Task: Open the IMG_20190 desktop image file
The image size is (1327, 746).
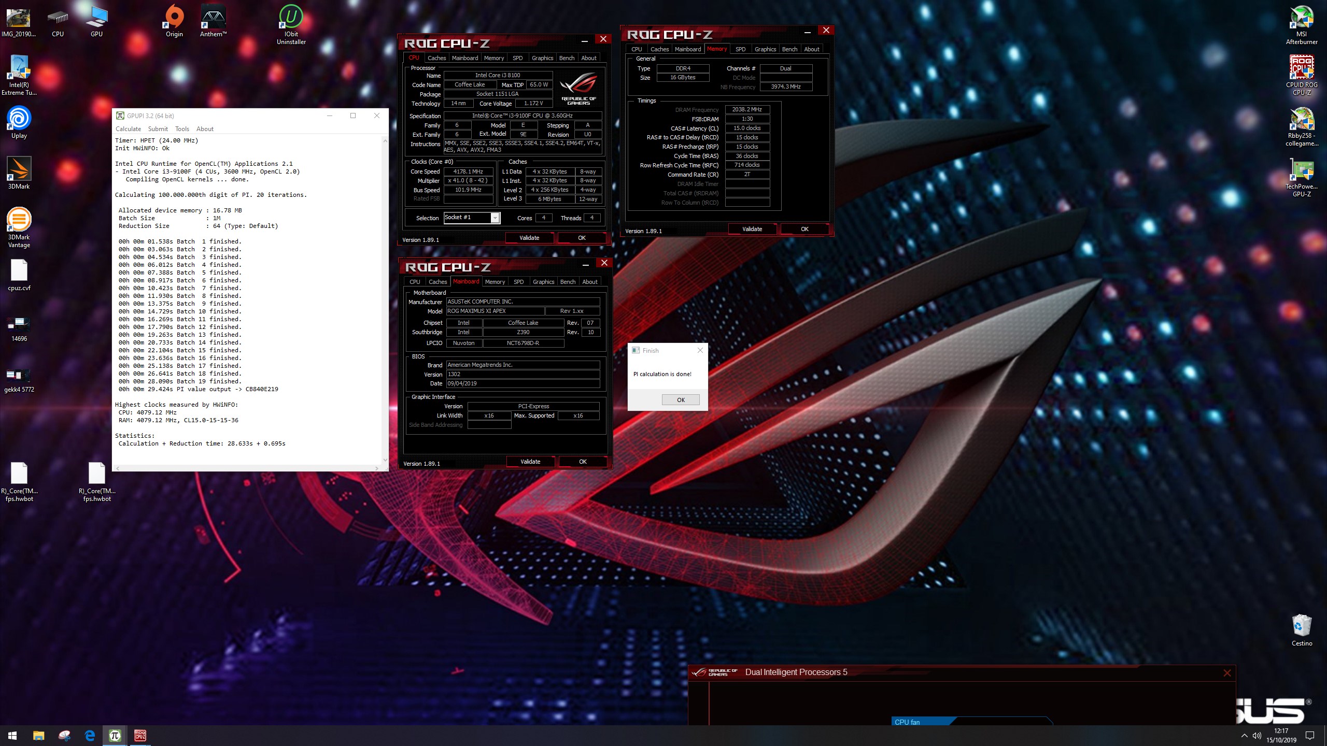Action: click(x=19, y=22)
